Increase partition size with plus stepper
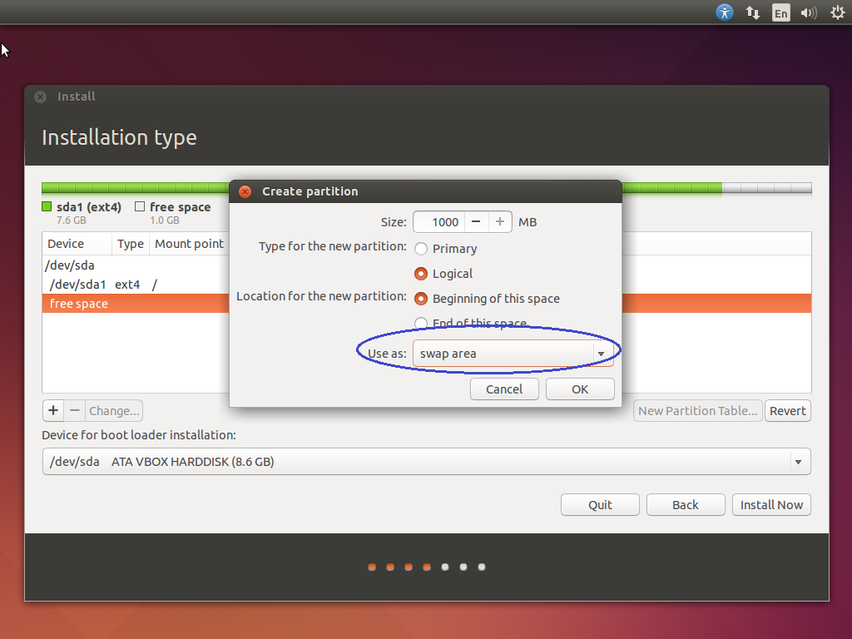This screenshot has width=852, height=639. click(499, 221)
